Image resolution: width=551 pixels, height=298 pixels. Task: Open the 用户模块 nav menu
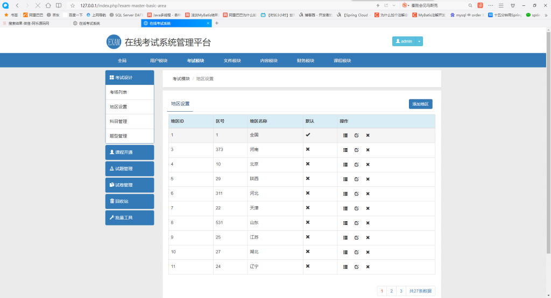pyautogui.click(x=159, y=61)
